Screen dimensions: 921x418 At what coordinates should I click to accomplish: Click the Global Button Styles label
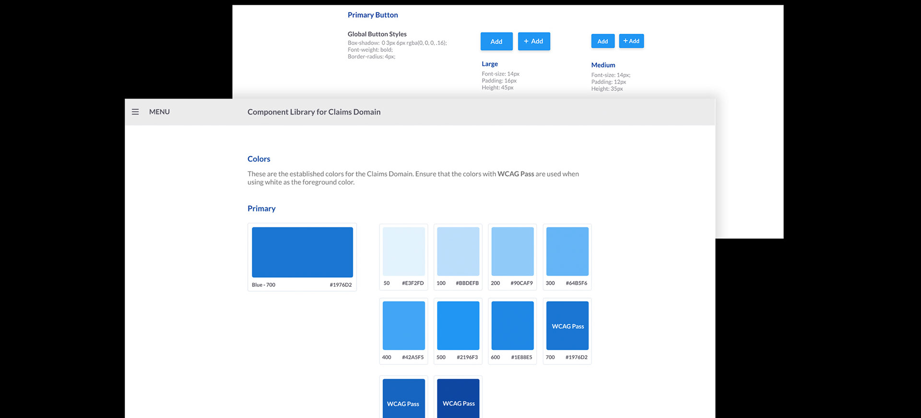coord(377,34)
